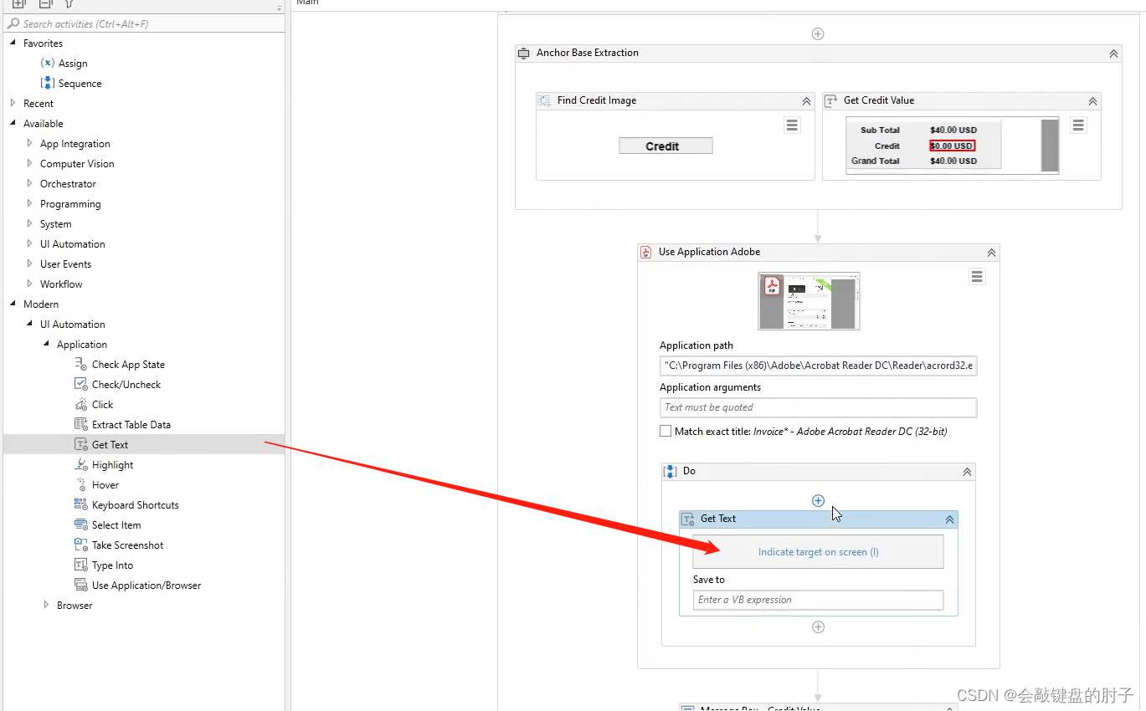
Task: Select the Assign activity in Favorites
Action: click(x=73, y=64)
